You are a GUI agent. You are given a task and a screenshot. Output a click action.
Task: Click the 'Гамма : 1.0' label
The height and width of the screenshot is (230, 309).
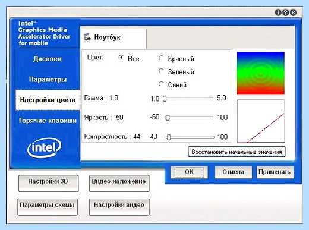pos(101,98)
